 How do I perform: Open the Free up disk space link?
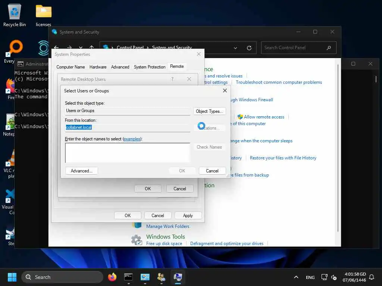pyautogui.click(x=164, y=244)
